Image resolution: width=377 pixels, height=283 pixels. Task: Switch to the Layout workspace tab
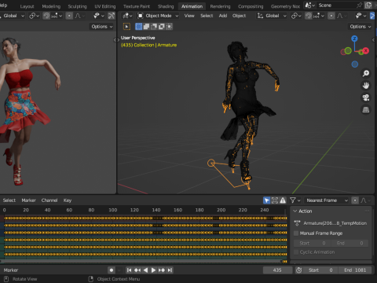[x=27, y=6]
